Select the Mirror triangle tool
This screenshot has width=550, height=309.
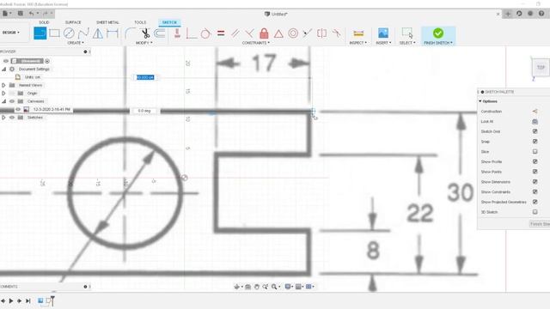coord(98,33)
